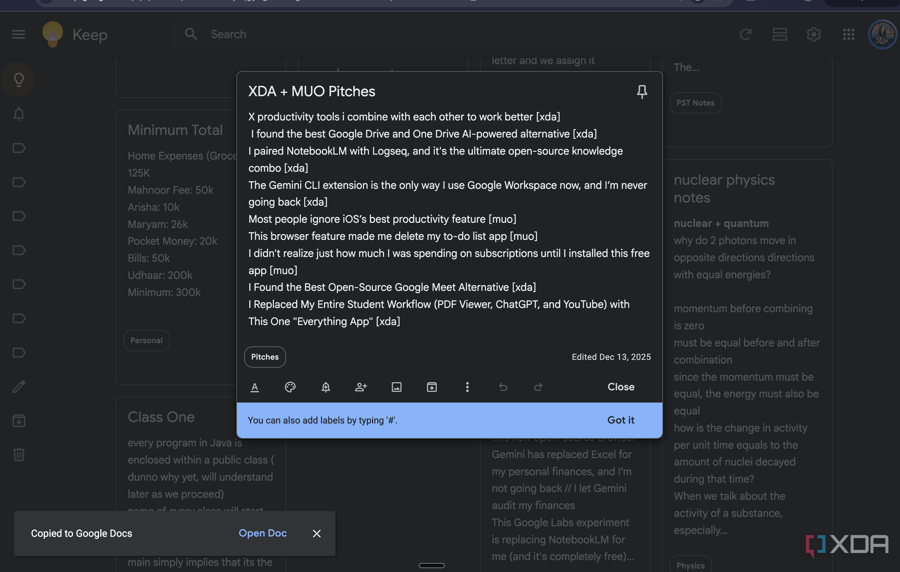Screen dimensions: 900x572
Task: Open Reminders from the sidebar bell
Action: [19, 114]
